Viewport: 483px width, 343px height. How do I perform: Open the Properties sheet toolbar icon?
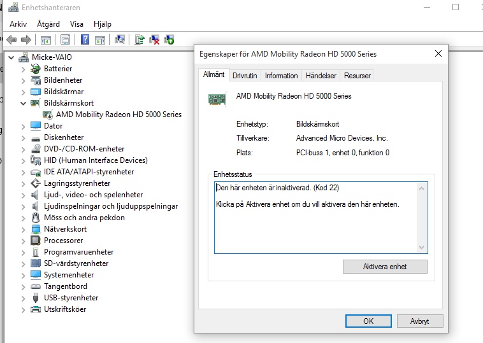[65, 39]
